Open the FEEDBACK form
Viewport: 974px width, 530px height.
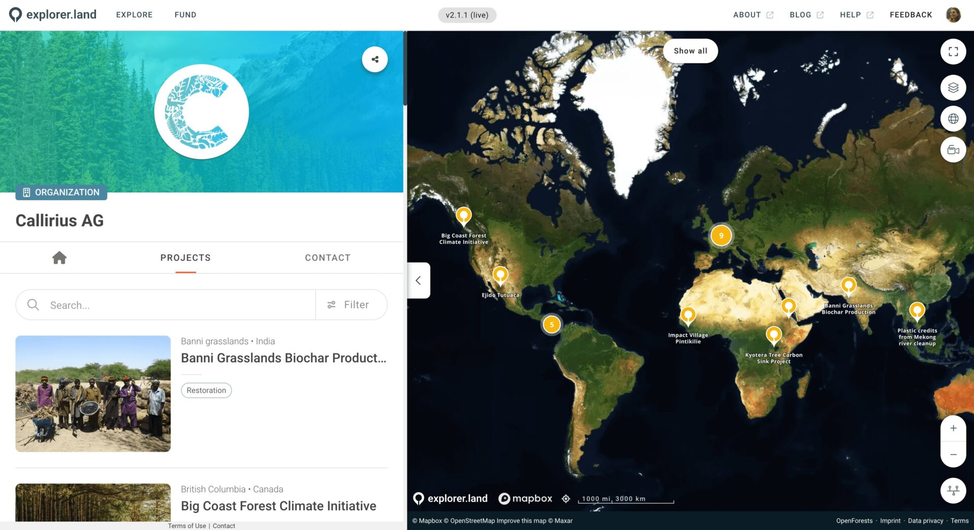(911, 15)
